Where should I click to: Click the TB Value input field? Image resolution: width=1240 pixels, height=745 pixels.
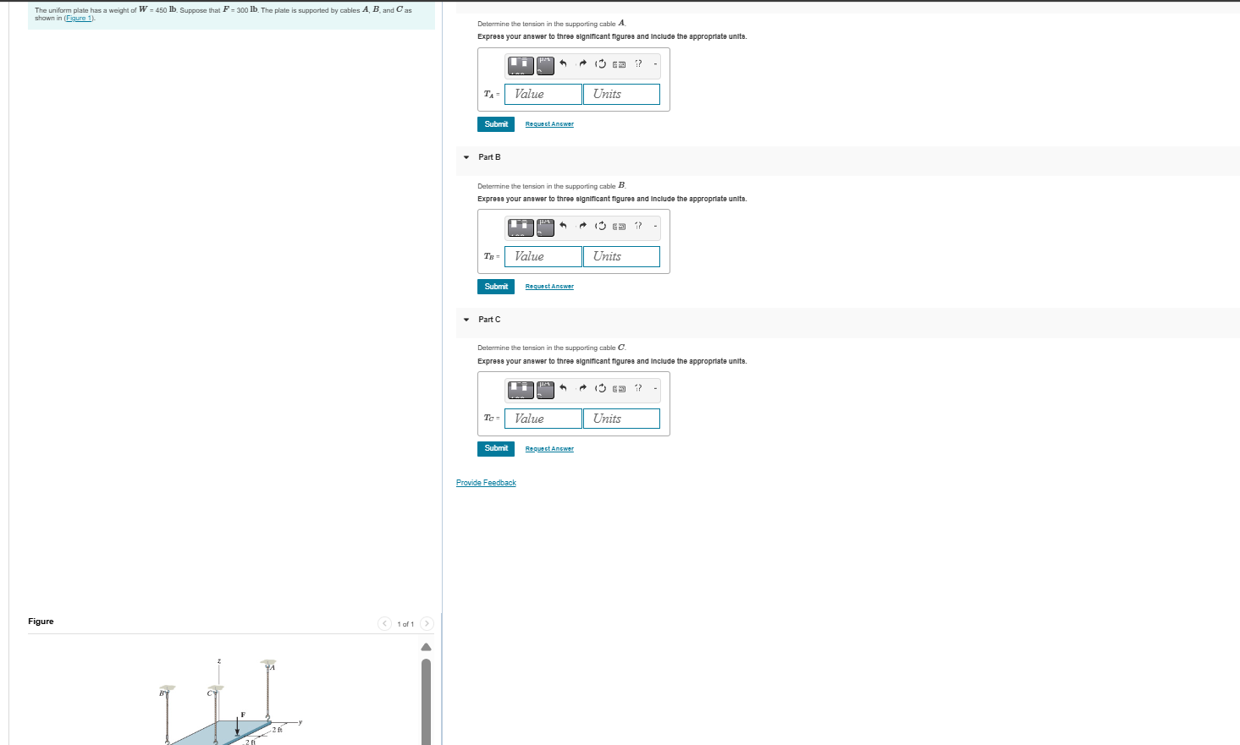coord(543,256)
